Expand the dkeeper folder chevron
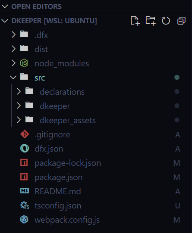Screen dimensions: 192x233 click(19, 106)
